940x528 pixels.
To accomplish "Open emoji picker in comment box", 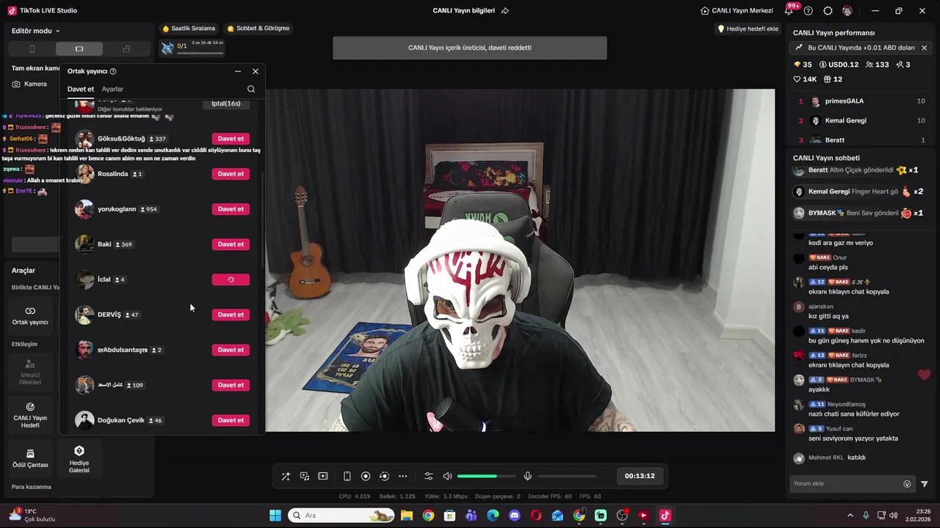I will (x=907, y=484).
